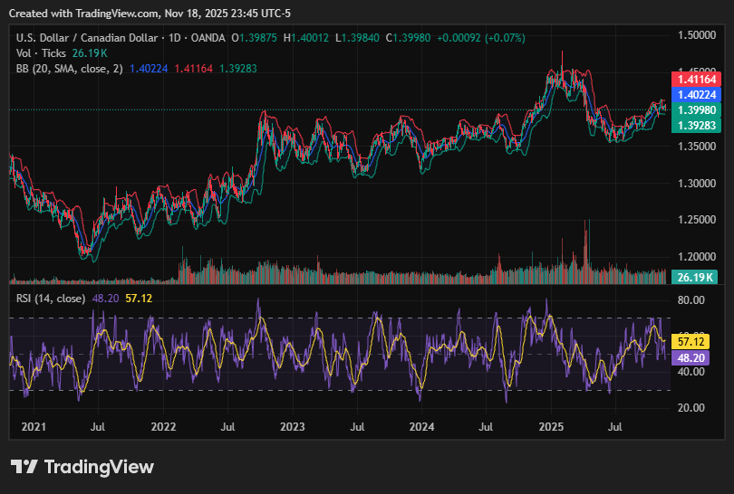Image resolution: width=734 pixels, height=494 pixels.
Task: Click the 1.25000 price axis label
Action: pyautogui.click(x=696, y=220)
